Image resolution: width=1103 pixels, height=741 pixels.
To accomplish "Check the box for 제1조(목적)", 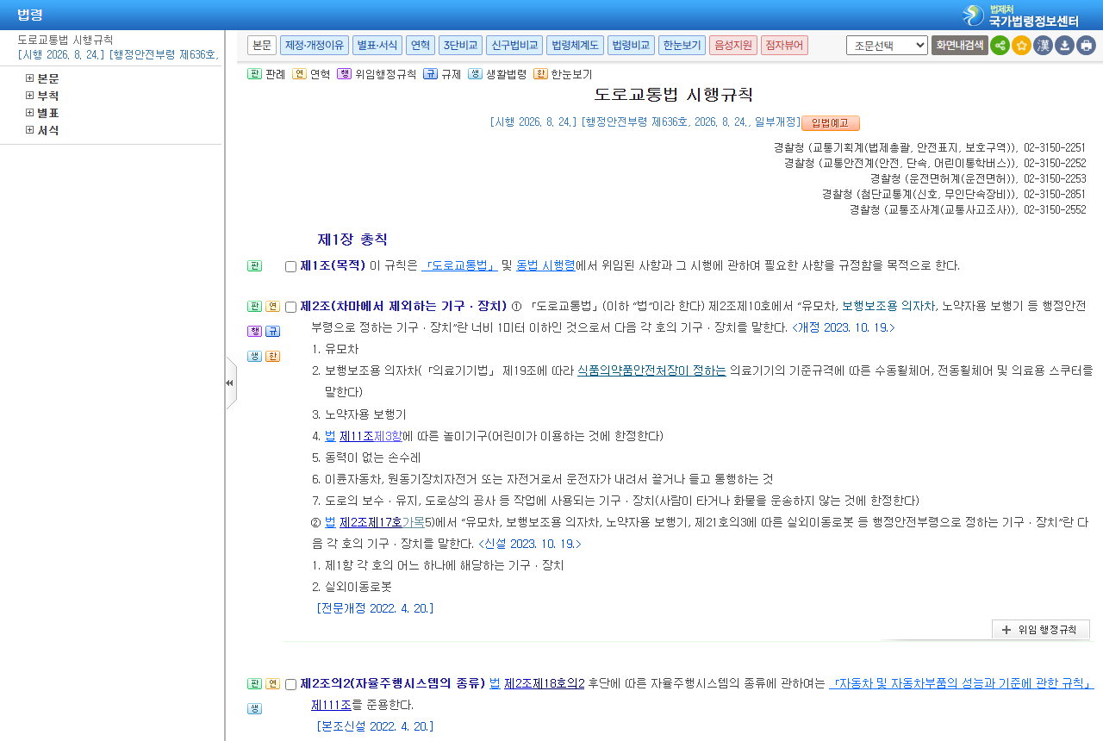I will [x=290, y=266].
